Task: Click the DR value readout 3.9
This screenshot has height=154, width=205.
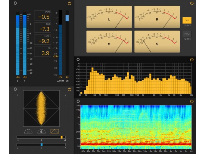Action: pos(46,53)
